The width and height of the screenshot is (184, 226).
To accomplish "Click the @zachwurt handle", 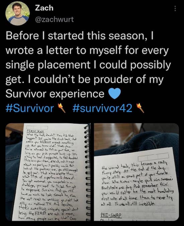I will click(55, 19).
